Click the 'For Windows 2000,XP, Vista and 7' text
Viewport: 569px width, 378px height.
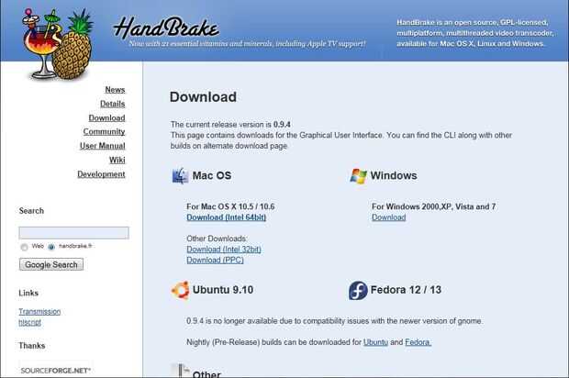[434, 206]
